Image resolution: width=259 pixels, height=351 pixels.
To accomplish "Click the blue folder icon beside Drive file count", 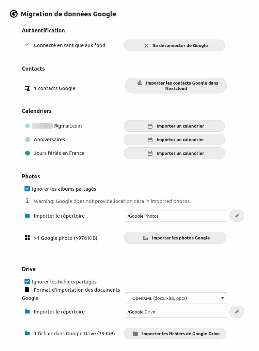I will tap(27, 333).
